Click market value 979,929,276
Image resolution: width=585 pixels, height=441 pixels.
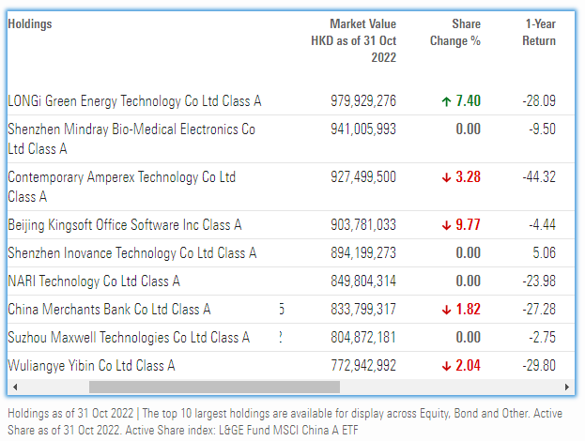click(x=363, y=101)
